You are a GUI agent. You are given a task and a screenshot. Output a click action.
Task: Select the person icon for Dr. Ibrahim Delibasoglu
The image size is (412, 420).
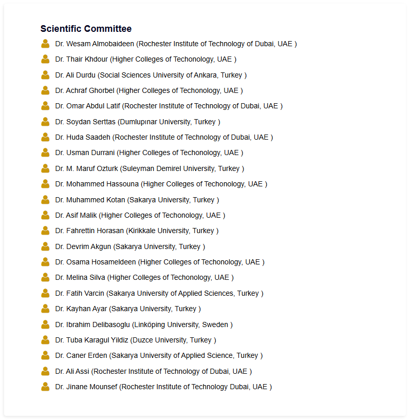point(45,324)
